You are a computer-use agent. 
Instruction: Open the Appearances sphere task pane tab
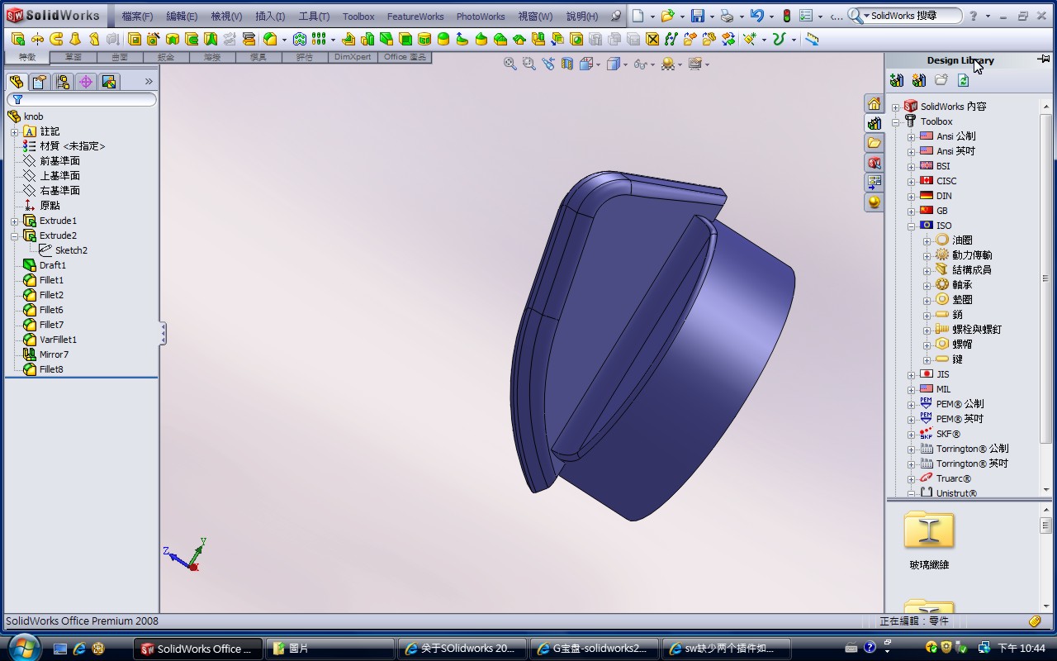coord(874,202)
